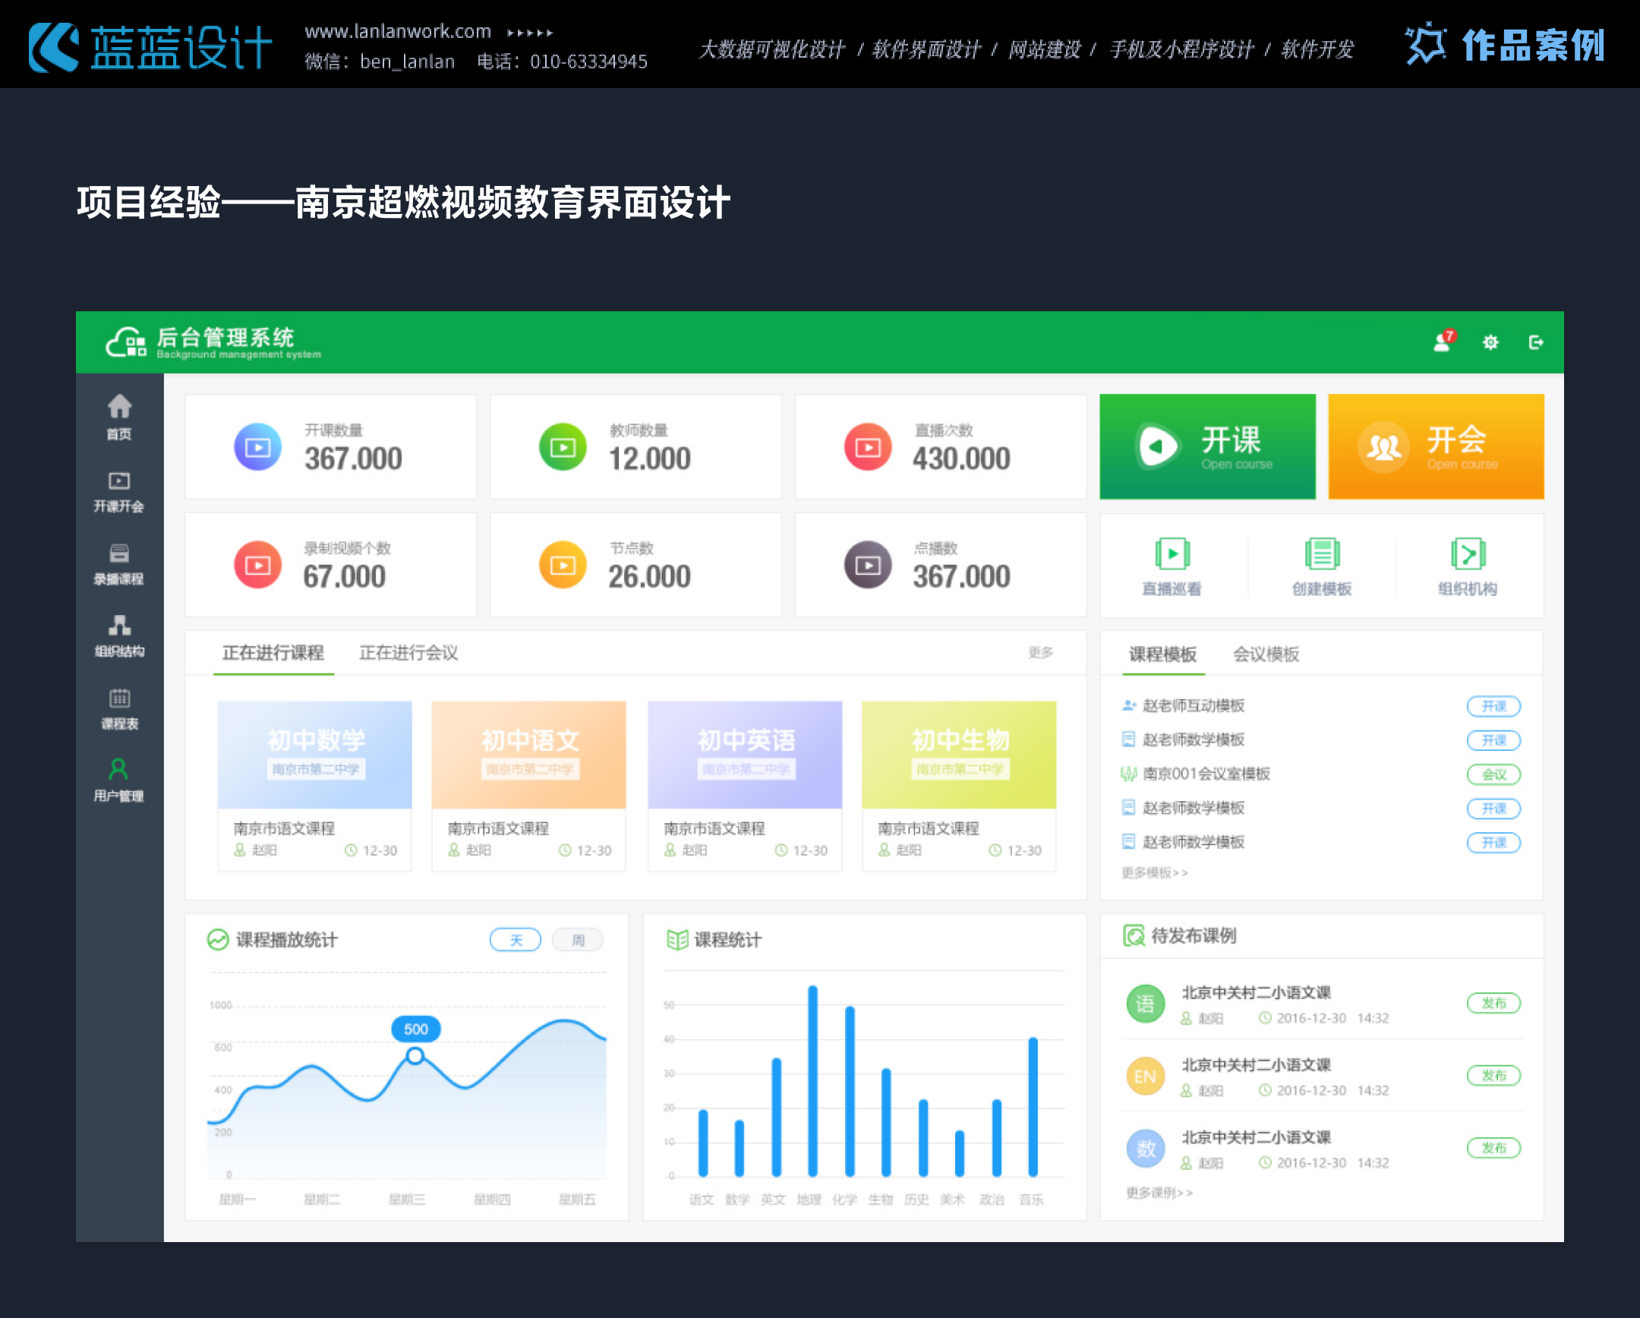This screenshot has width=1640, height=1318.
Task: Click the user notification icon with badge
Action: pyautogui.click(x=1442, y=342)
